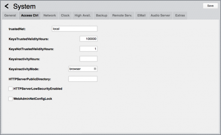This screenshot has height=135, width=221.
Task: Switch to the Audio Server tab
Action: coord(160,15)
